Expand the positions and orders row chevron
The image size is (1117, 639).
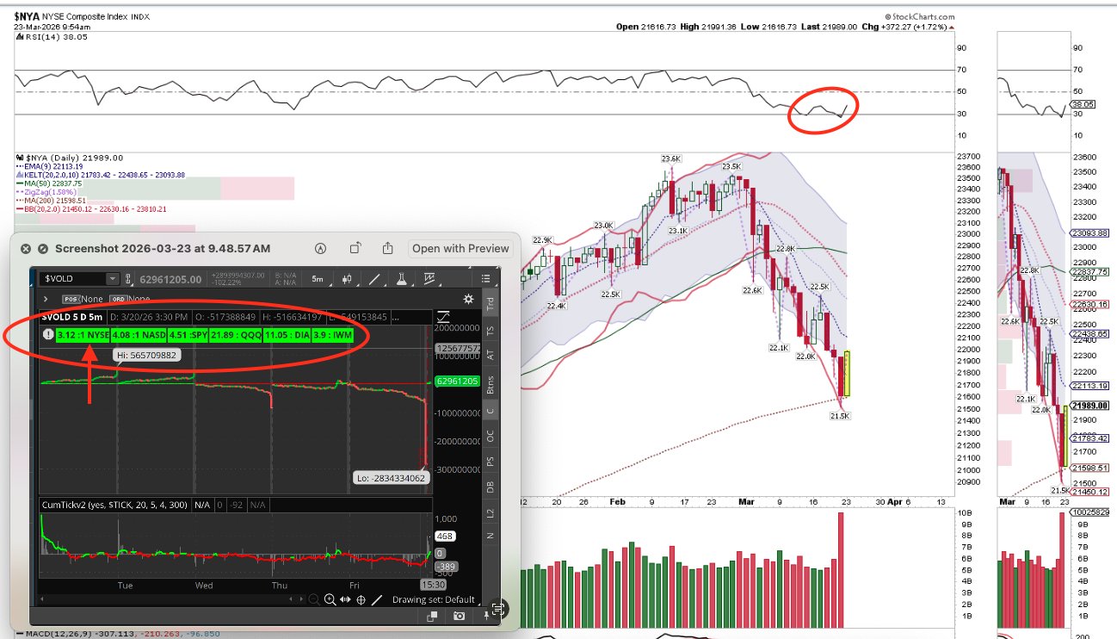(45, 299)
